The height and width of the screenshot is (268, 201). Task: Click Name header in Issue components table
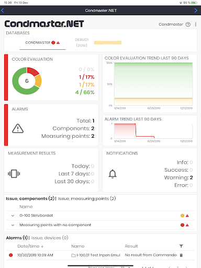pos(26,207)
